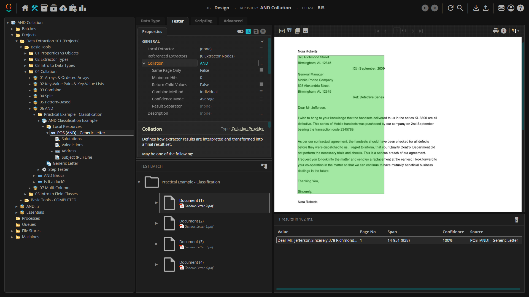The height and width of the screenshot is (297, 529).
Task: Click the refresh icon in header
Action: click(x=450, y=8)
